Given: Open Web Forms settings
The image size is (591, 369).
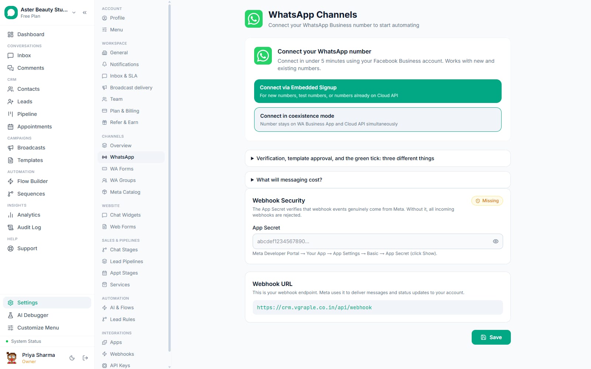Looking at the screenshot, I should 131,227.
